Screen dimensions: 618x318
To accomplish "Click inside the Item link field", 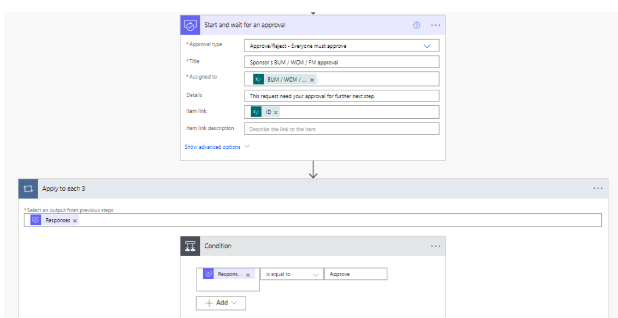I will pos(342,112).
